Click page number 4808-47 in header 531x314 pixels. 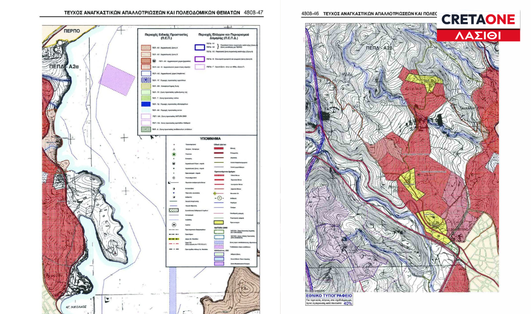[253, 13]
